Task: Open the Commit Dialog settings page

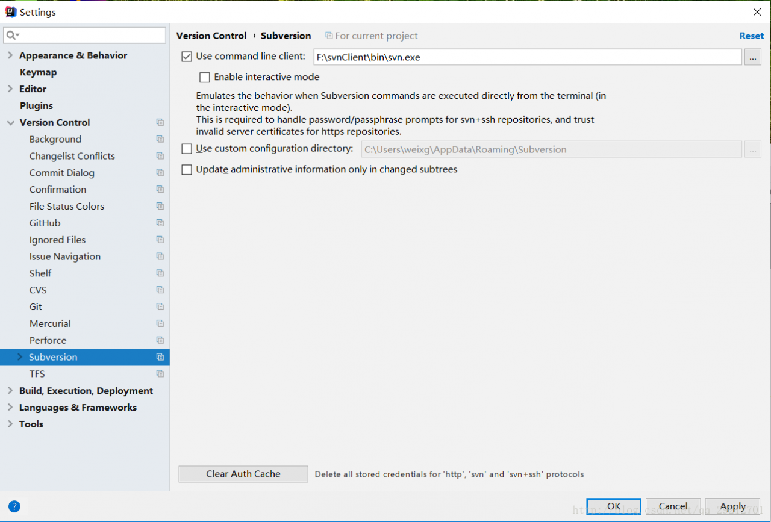Action: [x=61, y=173]
